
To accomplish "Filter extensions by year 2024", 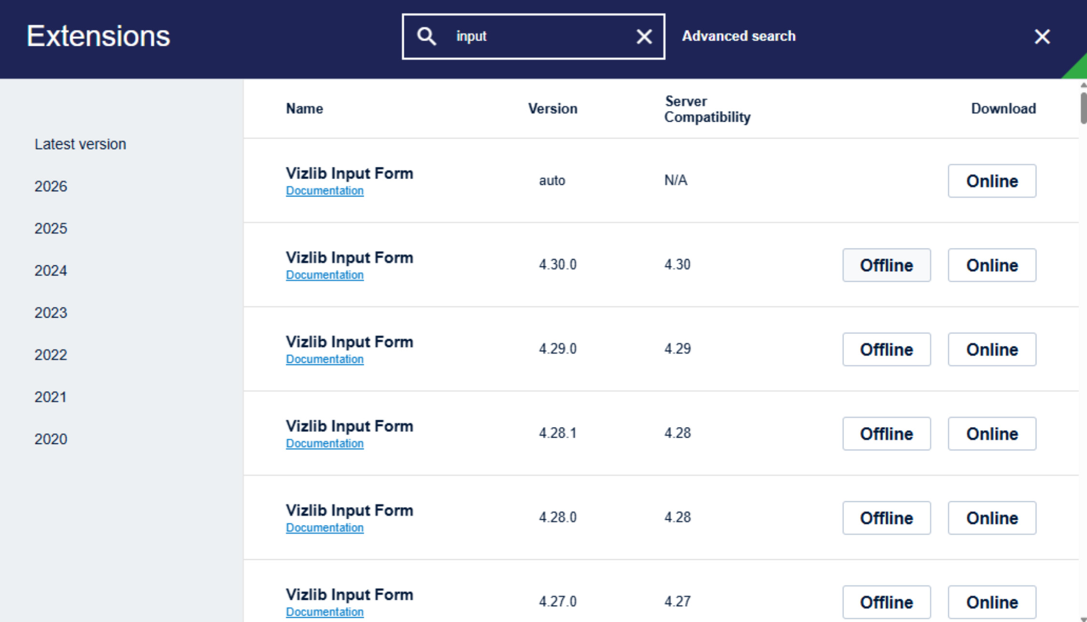I will [x=51, y=271].
